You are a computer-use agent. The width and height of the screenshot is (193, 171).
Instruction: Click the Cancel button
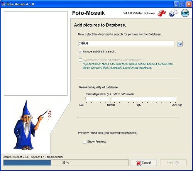(x=144, y=163)
